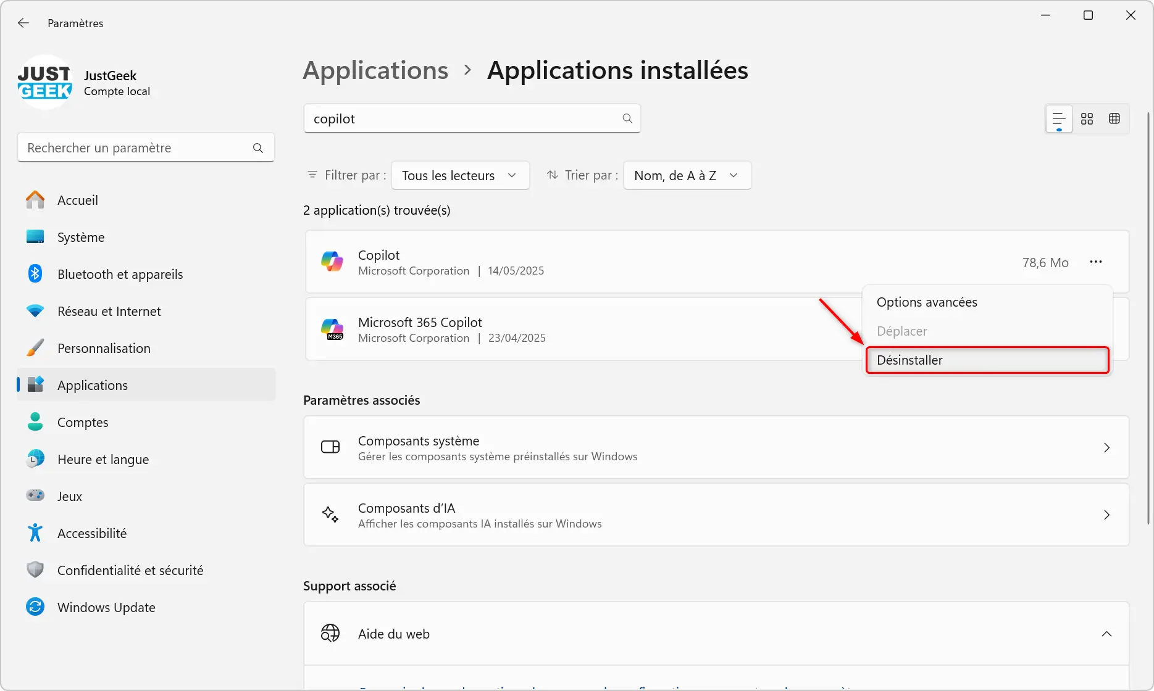Screen dimensions: 1154x691
Task: Open Windows Update in the sidebar
Action: tap(146, 607)
